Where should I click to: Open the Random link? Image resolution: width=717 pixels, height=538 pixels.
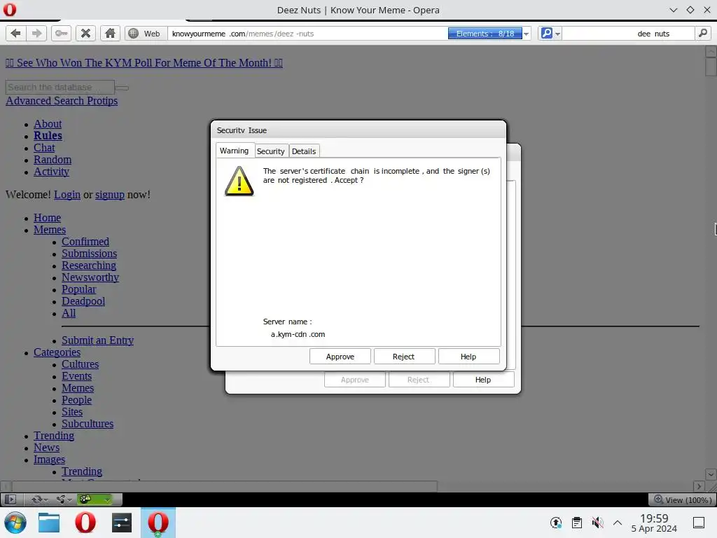(53, 160)
